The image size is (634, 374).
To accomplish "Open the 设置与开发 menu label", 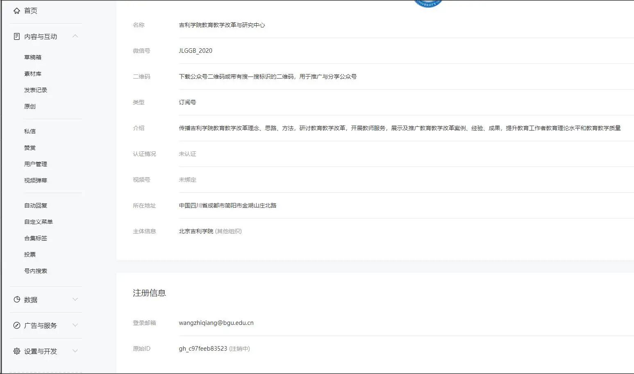I will [x=41, y=351].
